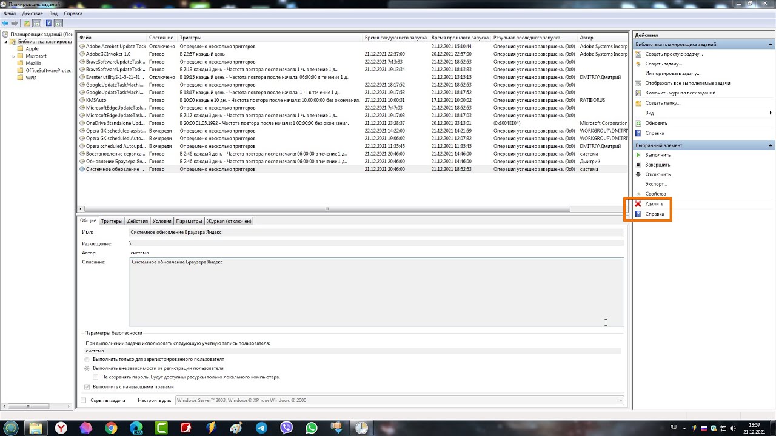
Task: Click the blue Help toolbar icon
Action: pyautogui.click(x=48, y=23)
